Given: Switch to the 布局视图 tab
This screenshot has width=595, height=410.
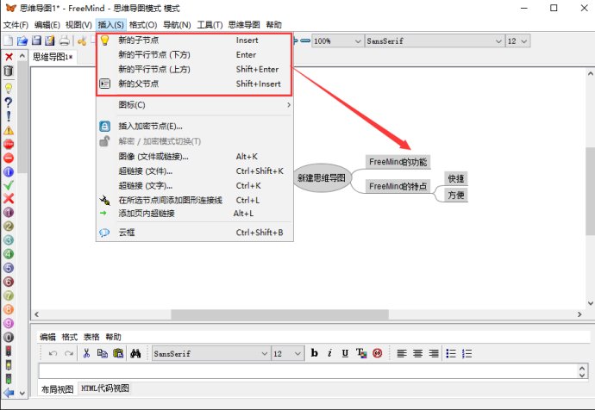Looking at the screenshot, I should click(x=57, y=389).
